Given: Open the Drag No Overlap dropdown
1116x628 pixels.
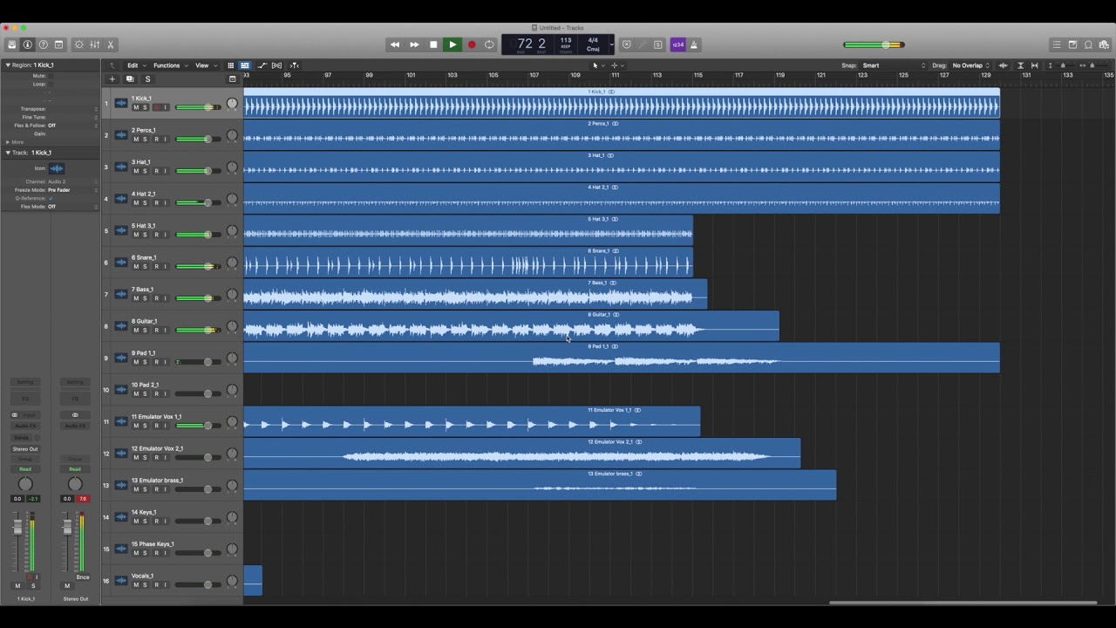Looking at the screenshot, I should 971,65.
